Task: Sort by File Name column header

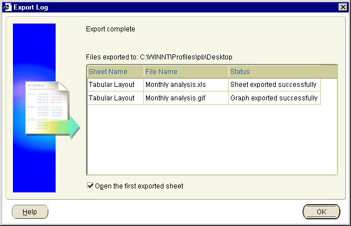Action: (x=186, y=72)
